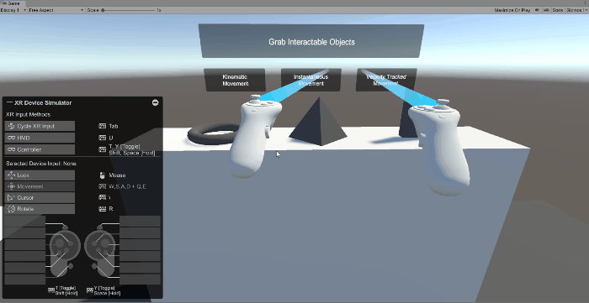Viewport: 589px width, 303px height.
Task: Click the Controller button
Action: (40, 149)
